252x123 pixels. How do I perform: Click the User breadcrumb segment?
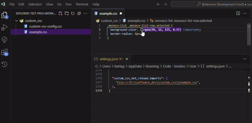193,66
